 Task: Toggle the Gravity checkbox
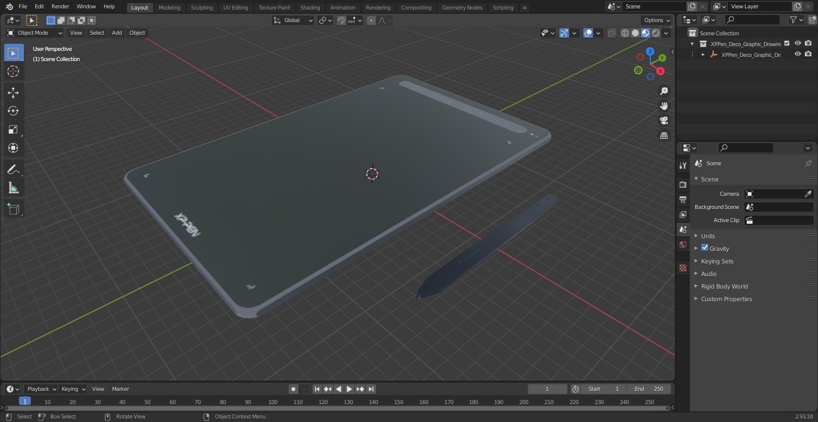pyautogui.click(x=705, y=248)
